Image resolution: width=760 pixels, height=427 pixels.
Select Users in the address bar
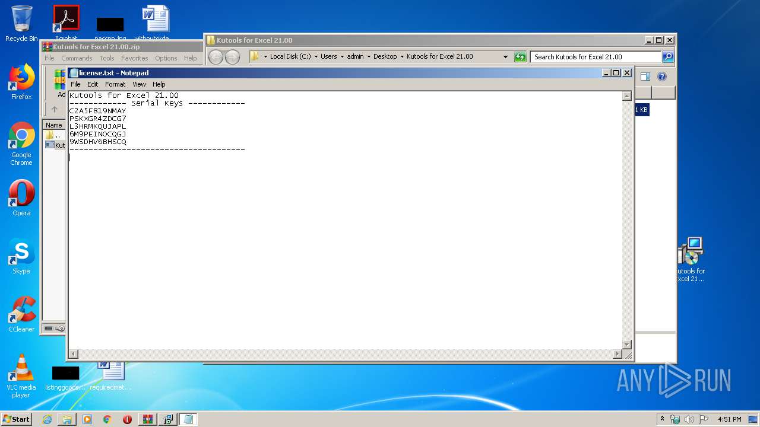tap(329, 57)
